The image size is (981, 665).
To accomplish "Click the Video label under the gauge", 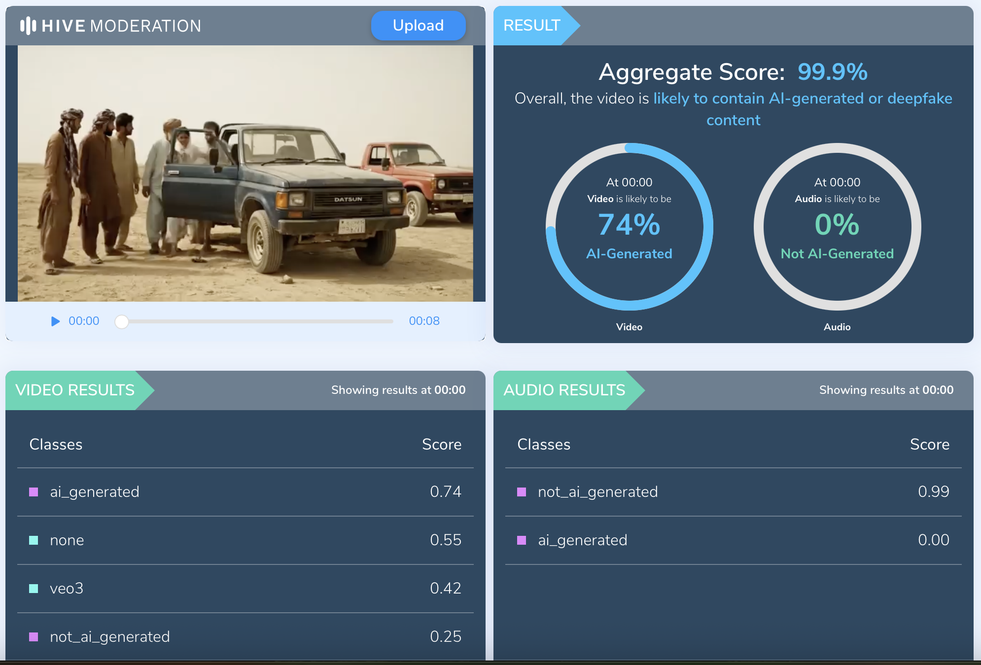I will [x=629, y=327].
